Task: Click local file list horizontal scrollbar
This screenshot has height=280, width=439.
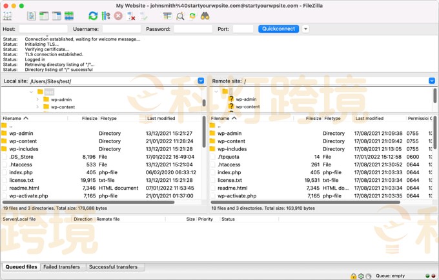Action: [x=88, y=202]
